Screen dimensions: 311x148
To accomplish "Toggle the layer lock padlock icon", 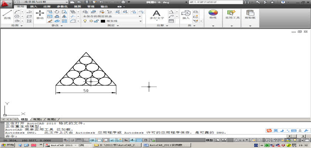I will tap(96, 21).
